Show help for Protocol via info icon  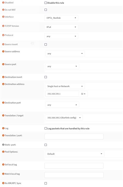point(3,35)
